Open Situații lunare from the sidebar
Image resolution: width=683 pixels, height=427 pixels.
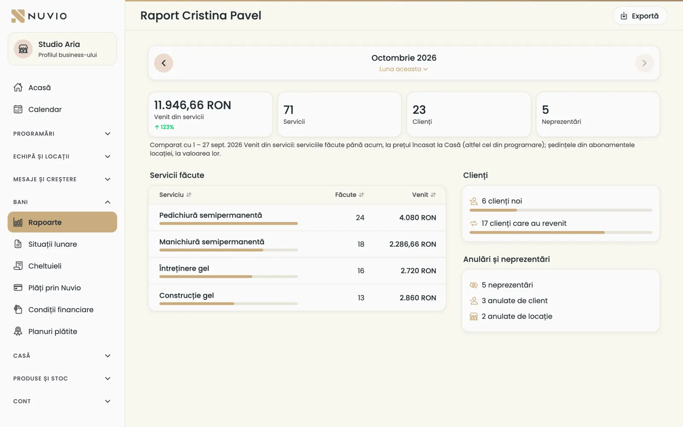coord(62,244)
